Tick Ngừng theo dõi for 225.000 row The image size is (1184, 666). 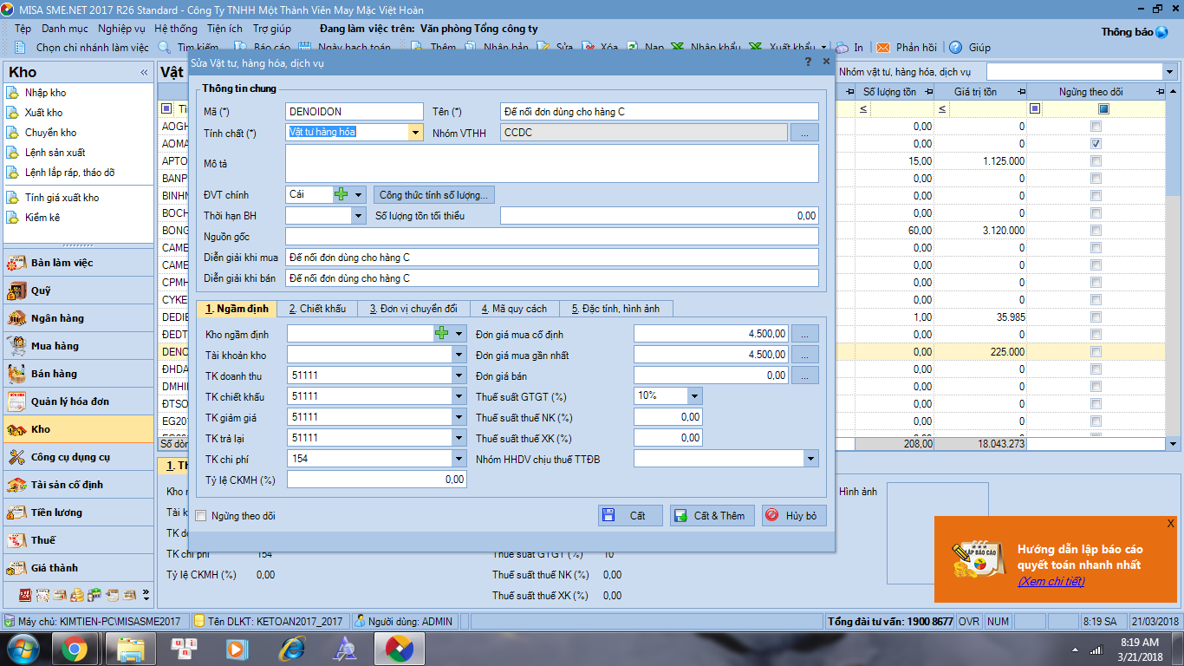(x=1096, y=351)
